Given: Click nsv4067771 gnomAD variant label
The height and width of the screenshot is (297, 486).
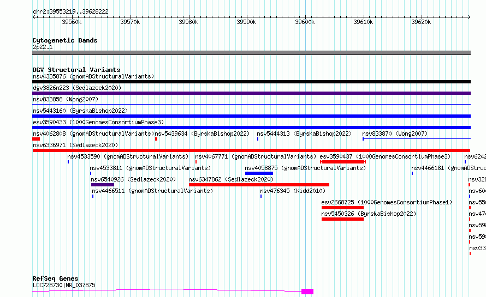Looking at the screenshot, I should (x=256, y=156).
